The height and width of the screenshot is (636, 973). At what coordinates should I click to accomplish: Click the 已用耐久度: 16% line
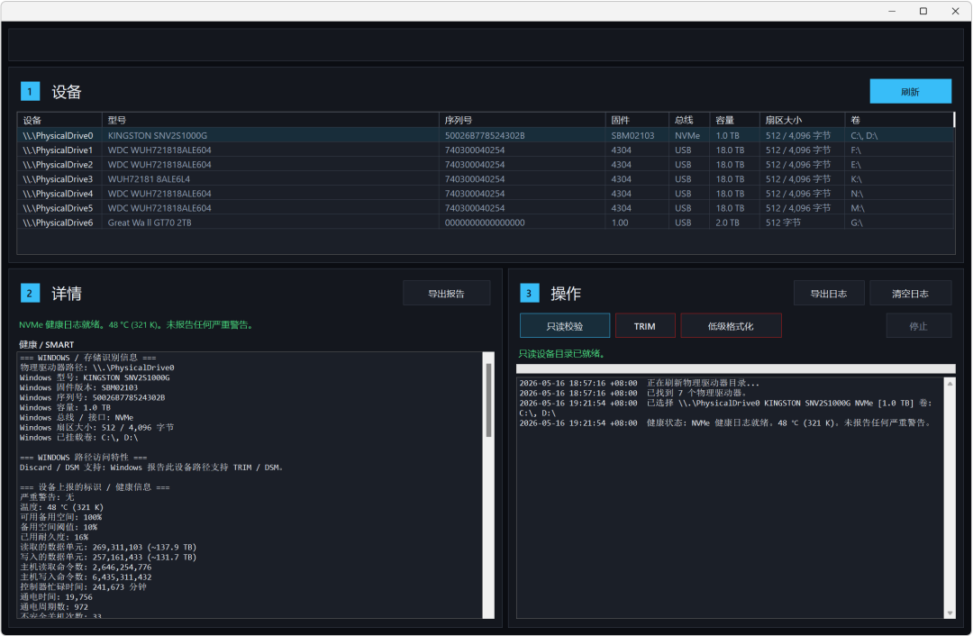pos(54,537)
